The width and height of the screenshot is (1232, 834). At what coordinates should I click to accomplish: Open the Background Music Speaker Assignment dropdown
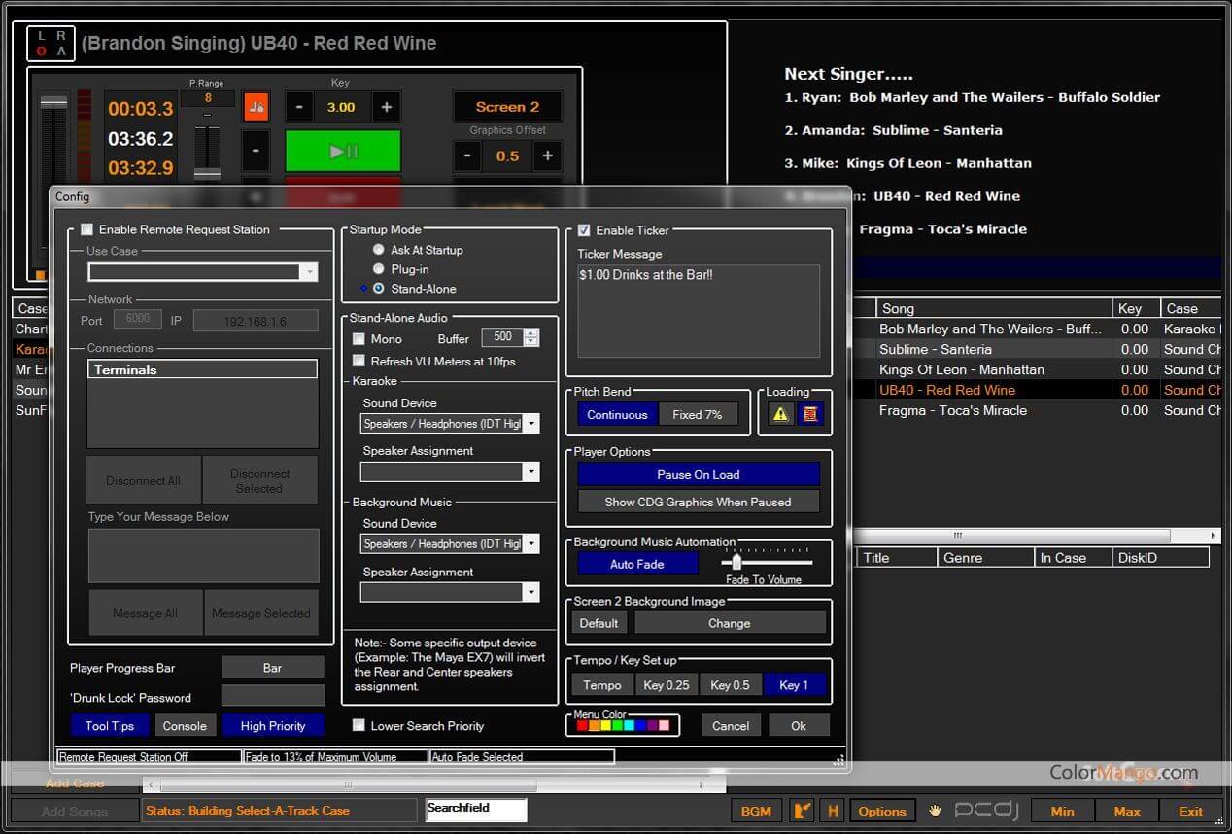pyautogui.click(x=531, y=592)
